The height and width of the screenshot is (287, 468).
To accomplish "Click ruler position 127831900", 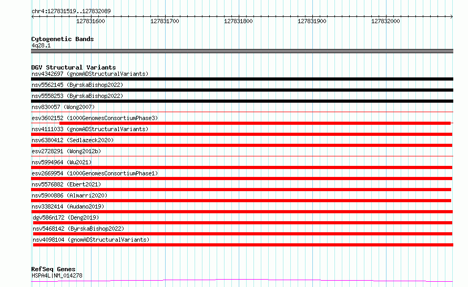I will coord(312,21).
